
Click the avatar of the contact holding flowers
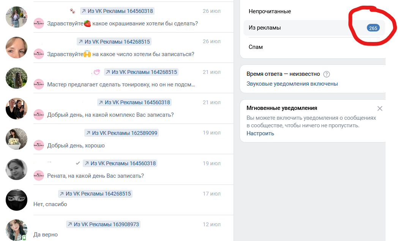17,139
